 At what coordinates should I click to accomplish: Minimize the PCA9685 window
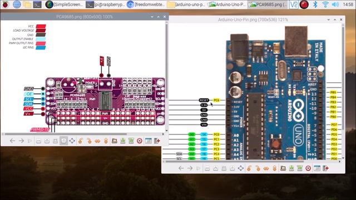(x=152, y=17)
